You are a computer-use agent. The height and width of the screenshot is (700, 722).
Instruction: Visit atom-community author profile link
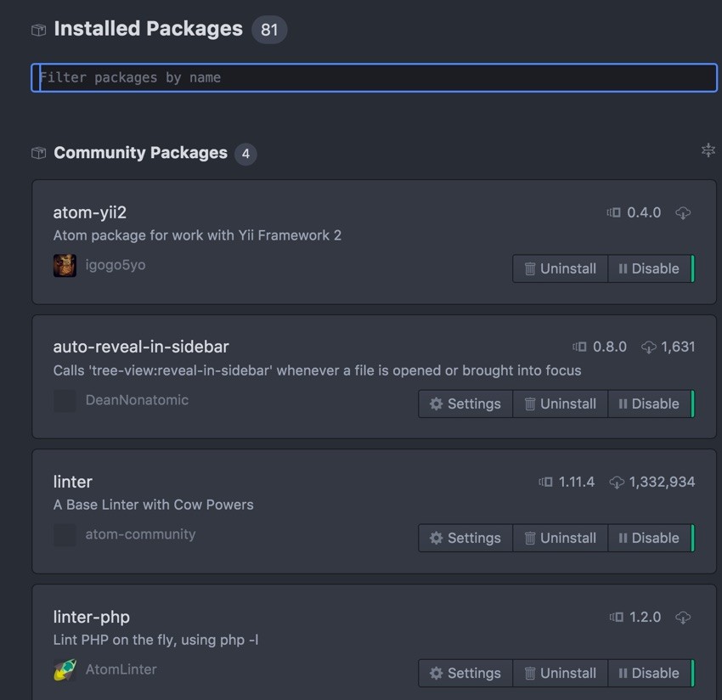[140, 534]
